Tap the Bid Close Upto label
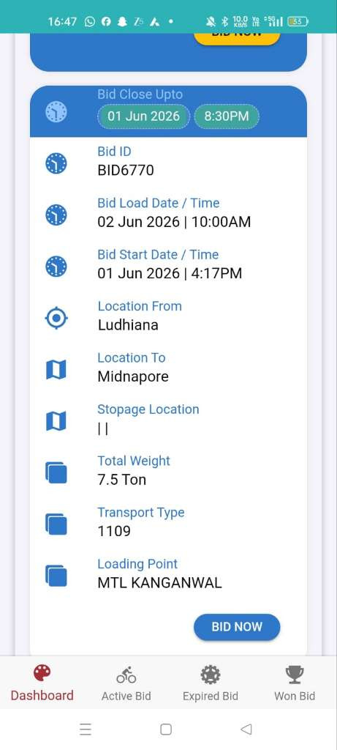The image size is (337, 750). tap(140, 94)
